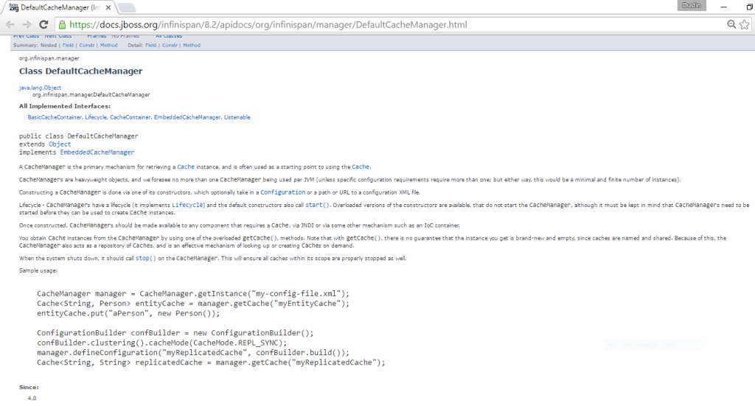The width and height of the screenshot is (755, 406).
Task: Click the Dustin profile button
Action: (x=692, y=5)
